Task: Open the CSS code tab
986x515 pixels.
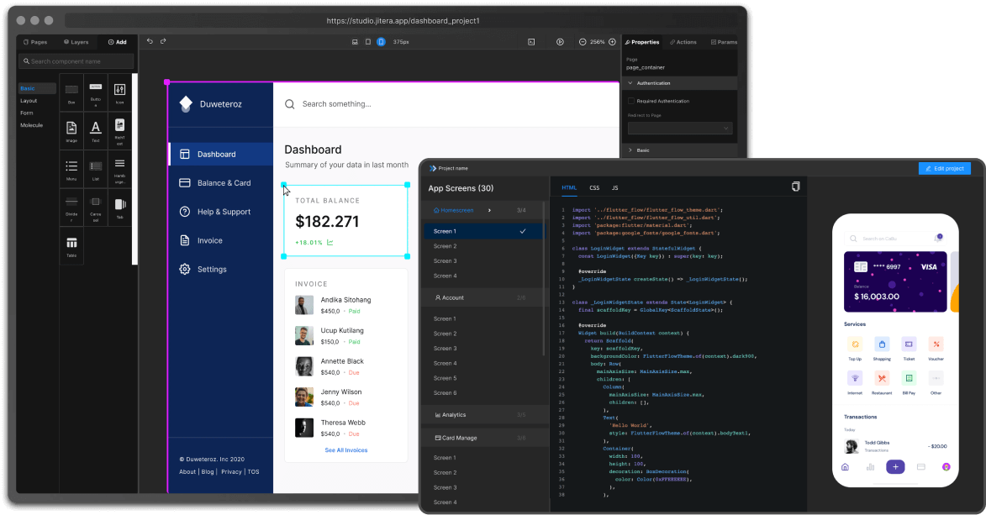Action: [594, 188]
